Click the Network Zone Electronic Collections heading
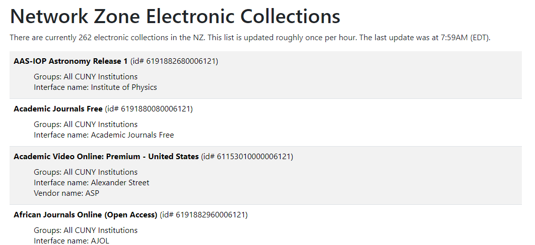The height and width of the screenshot is (245, 535). (175, 16)
